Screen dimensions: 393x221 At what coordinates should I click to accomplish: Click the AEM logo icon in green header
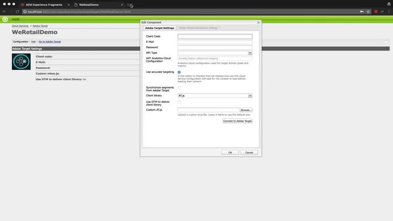[x=5, y=19]
